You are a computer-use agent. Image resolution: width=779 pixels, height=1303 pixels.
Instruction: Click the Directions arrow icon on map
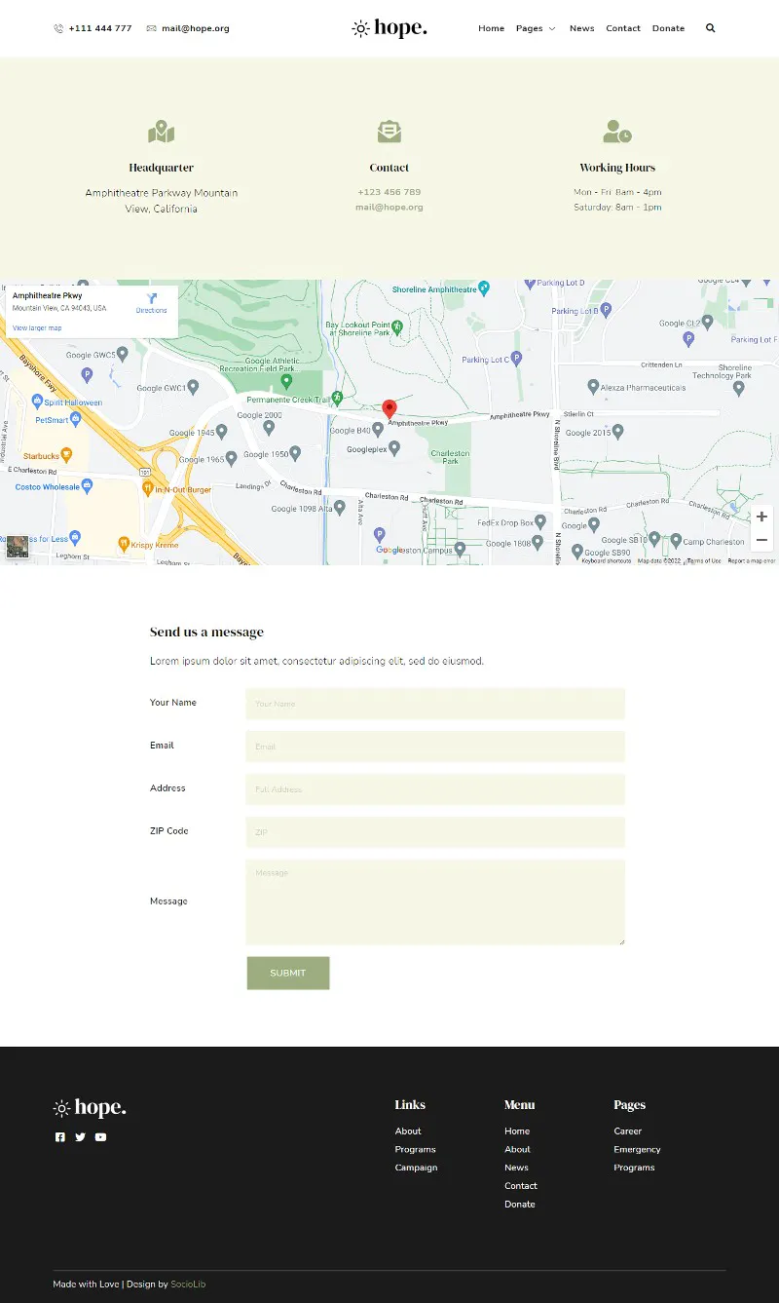click(x=152, y=297)
